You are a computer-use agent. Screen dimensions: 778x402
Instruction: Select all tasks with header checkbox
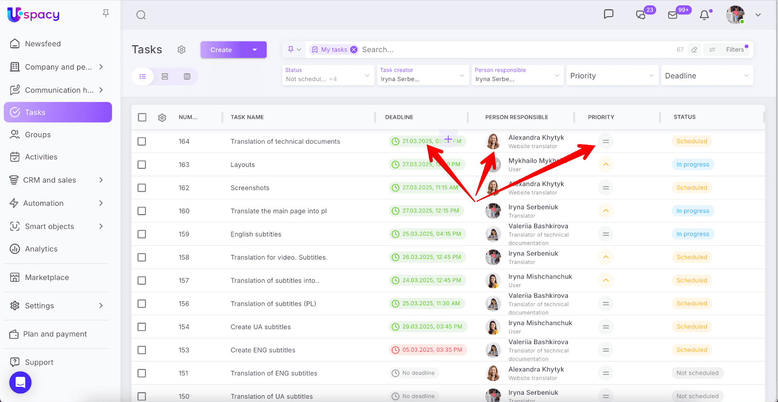[142, 117]
